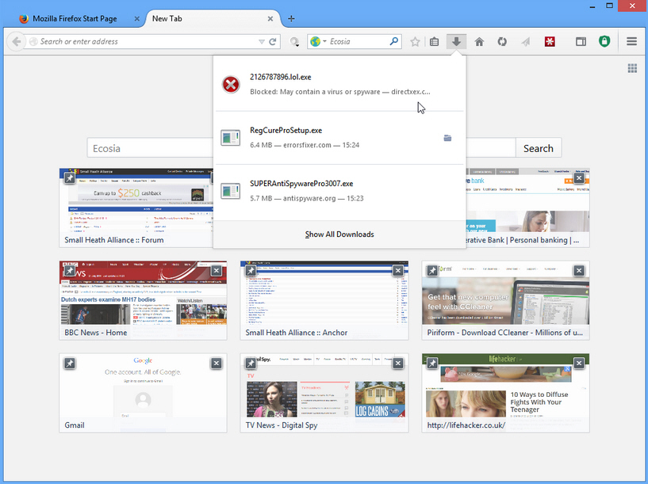This screenshot has height=484, width=648.
Task: Pin the Small Heath Alliance Forum tile
Action: pyautogui.click(x=70, y=178)
